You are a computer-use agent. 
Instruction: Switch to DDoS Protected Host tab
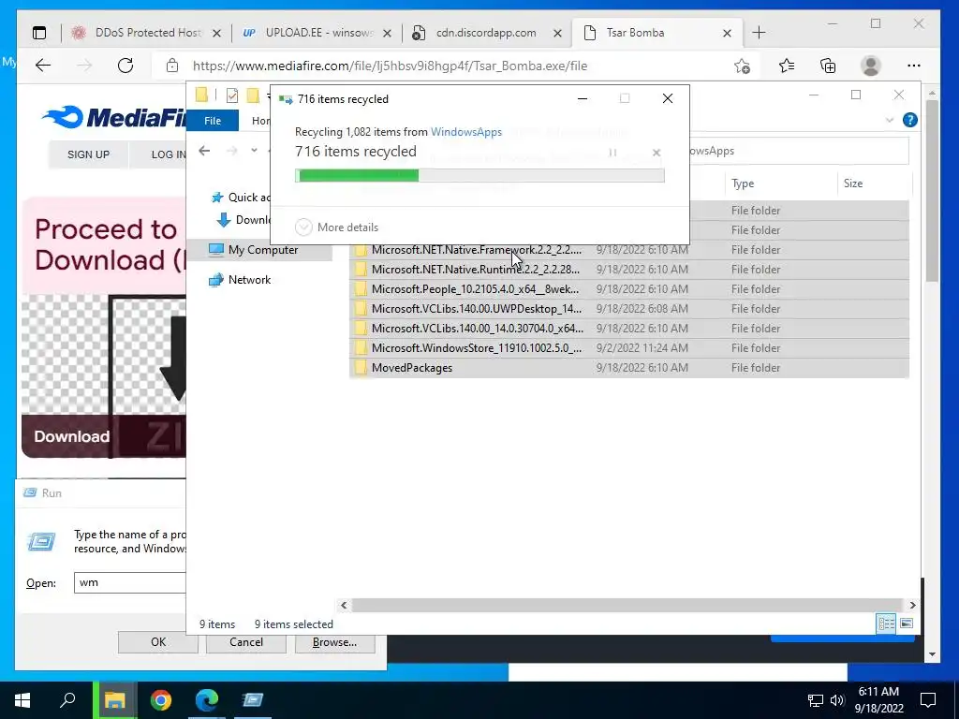(x=146, y=33)
